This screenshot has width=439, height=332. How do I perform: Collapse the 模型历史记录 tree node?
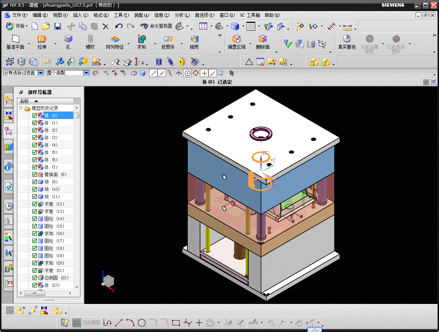coord(21,108)
